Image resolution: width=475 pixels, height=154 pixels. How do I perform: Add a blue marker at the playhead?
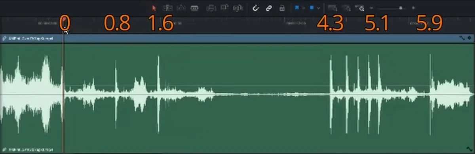point(312,8)
